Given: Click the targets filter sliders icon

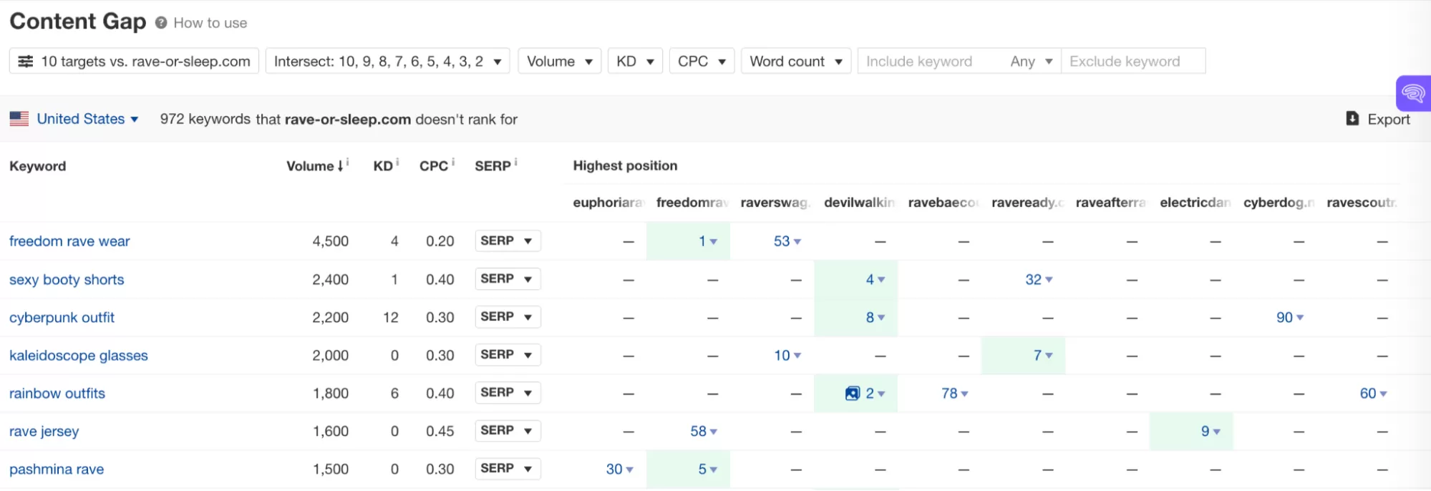Looking at the screenshot, I should pos(26,62).
